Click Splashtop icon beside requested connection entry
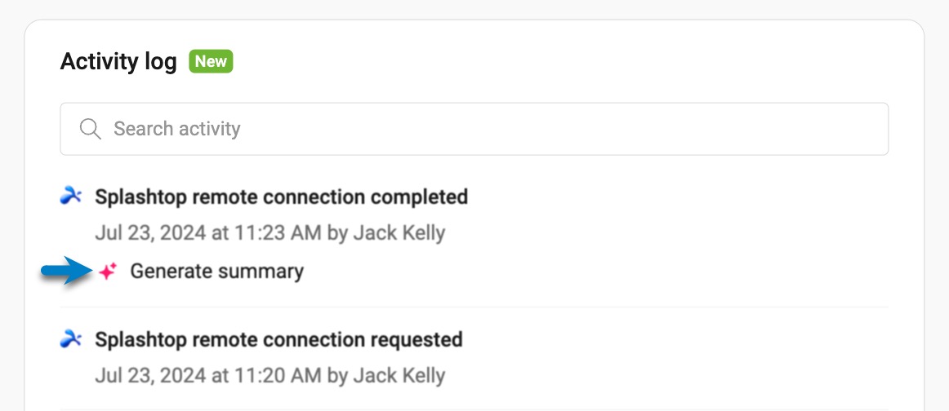 tap(71, 338)
